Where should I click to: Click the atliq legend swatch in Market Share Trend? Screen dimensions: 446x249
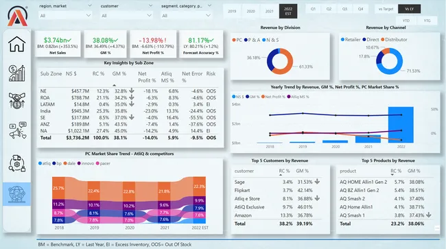tap(40, 163)
